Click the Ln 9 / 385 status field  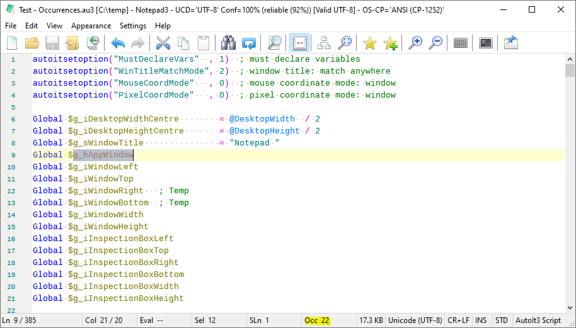click(41, 320)
